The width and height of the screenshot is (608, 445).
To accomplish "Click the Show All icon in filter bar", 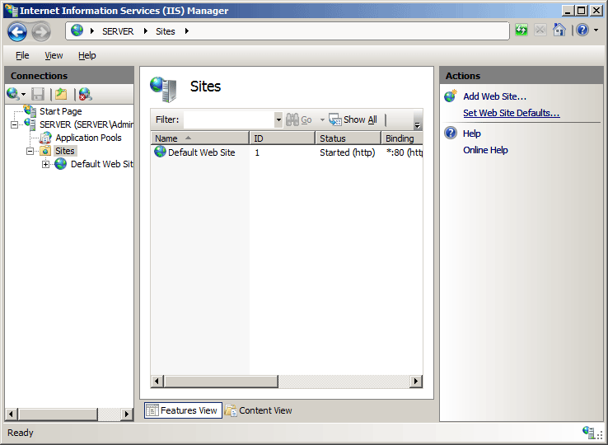I will click(335, 119).
